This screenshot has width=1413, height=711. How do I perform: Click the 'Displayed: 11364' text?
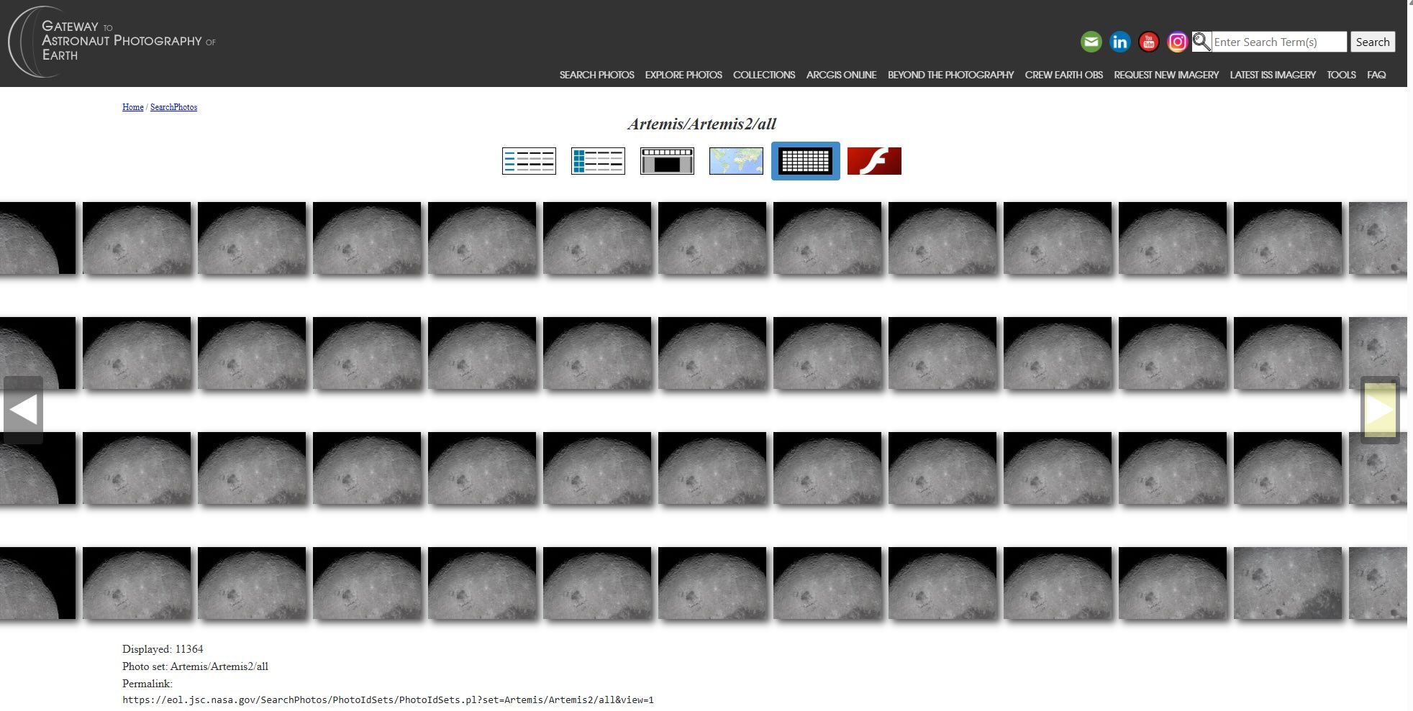pyautogui.click(x=163, y=649)
